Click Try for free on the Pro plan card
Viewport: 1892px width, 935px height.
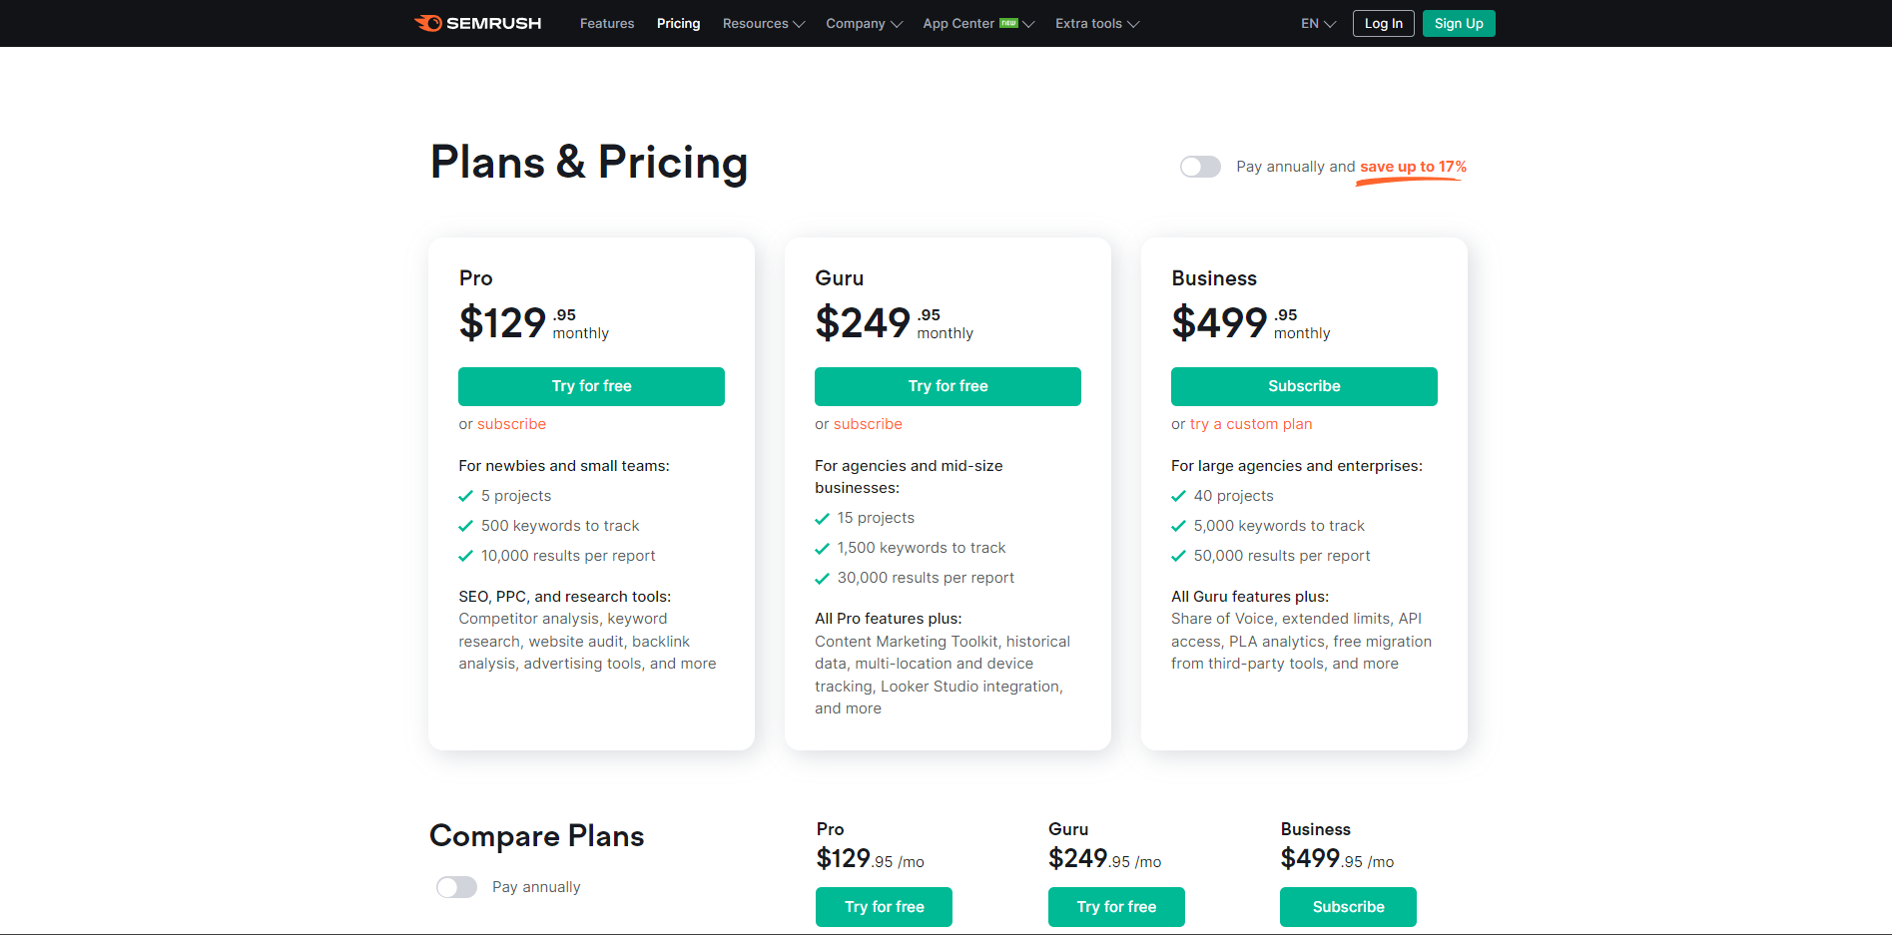pos(591,386)
